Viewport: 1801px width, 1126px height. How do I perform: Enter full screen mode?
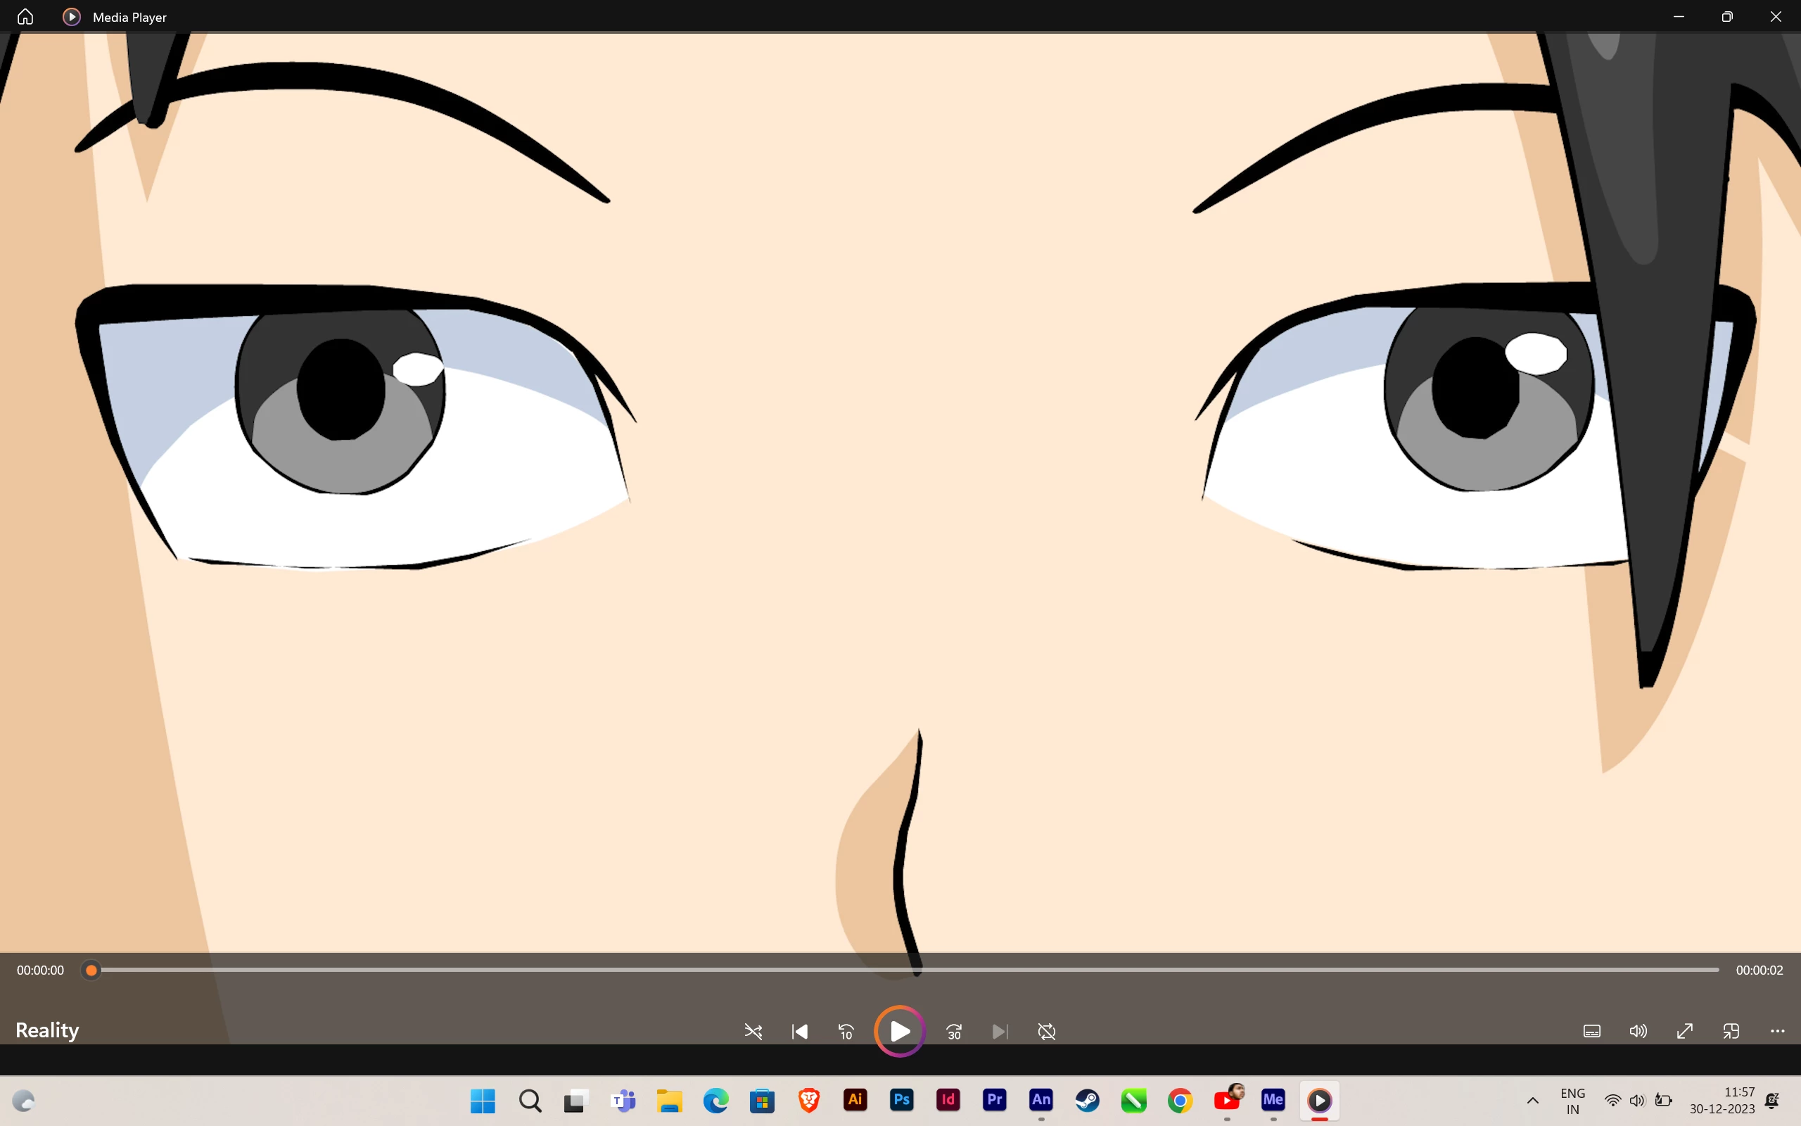click(x=1685, y=1032)
